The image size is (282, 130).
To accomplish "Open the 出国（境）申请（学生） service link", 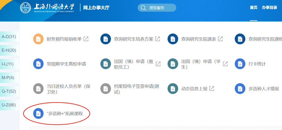I will (201, 64).
